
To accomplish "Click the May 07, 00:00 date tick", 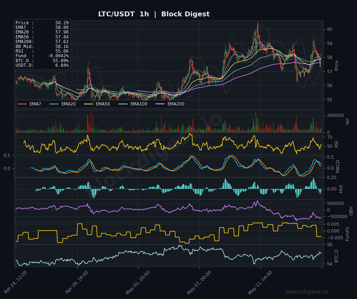I will (199, 282).
